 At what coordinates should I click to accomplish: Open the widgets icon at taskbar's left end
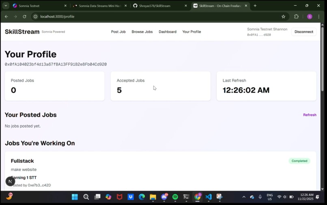click(9, 196)
